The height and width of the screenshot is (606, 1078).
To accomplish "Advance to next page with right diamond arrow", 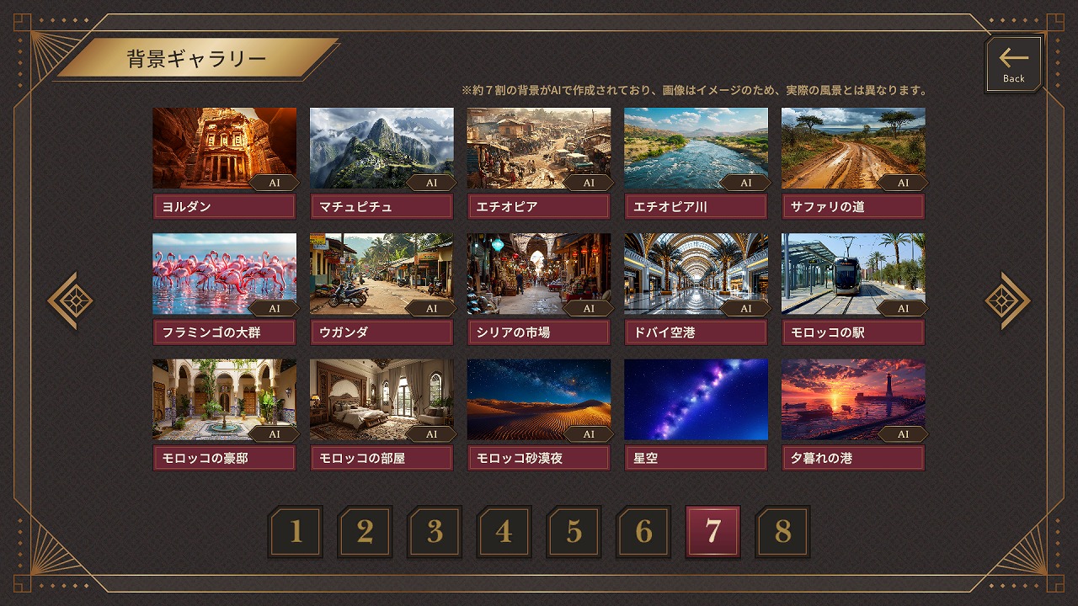I will [x=1007, y=300].
